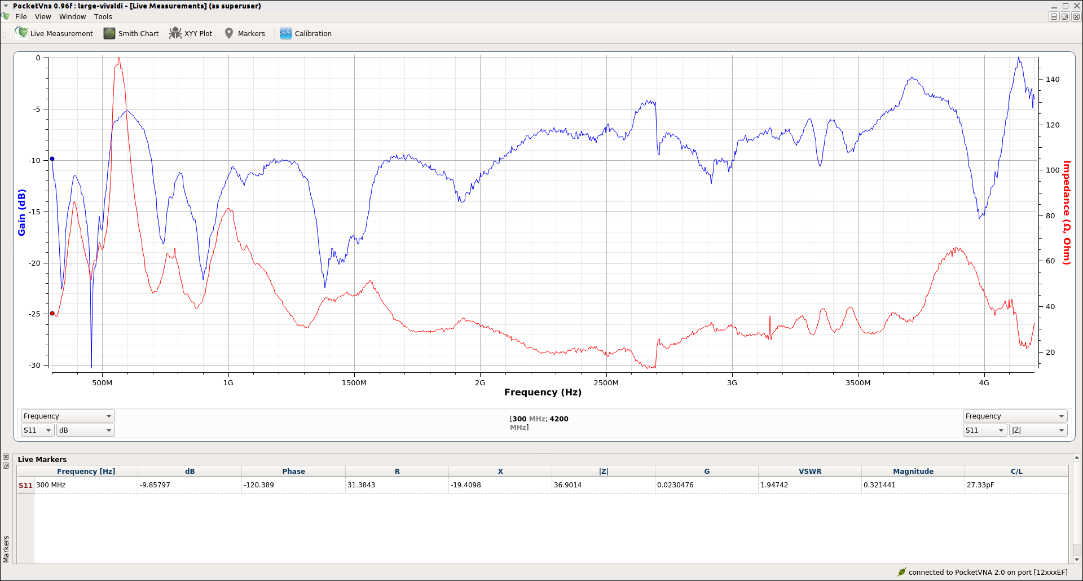Open left axis Frequency dropdown
Viewport: 1083px width, 581px height.
click(x=68, y=416)
